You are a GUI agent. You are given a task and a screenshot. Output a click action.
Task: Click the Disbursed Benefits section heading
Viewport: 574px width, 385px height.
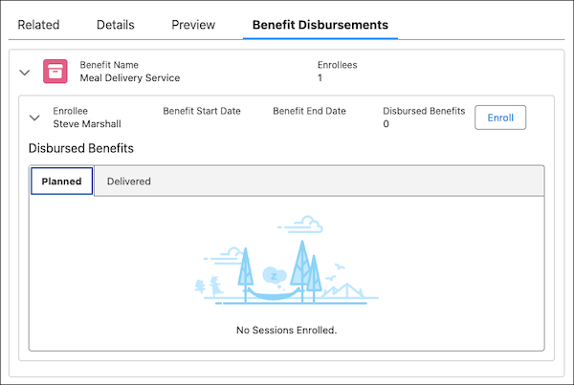[81, 149]
